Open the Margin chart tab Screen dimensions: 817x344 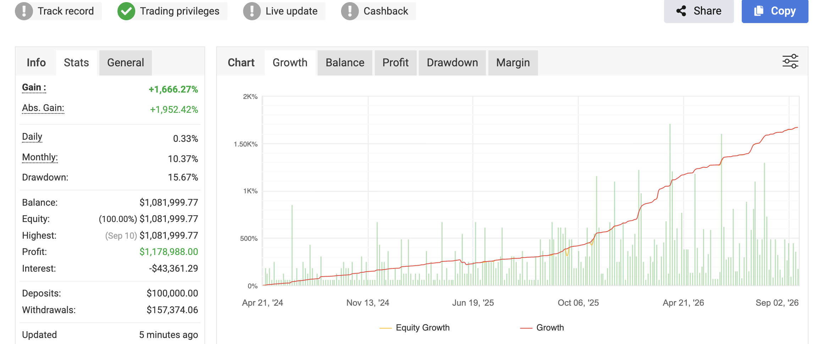click(x=513, y=63)
